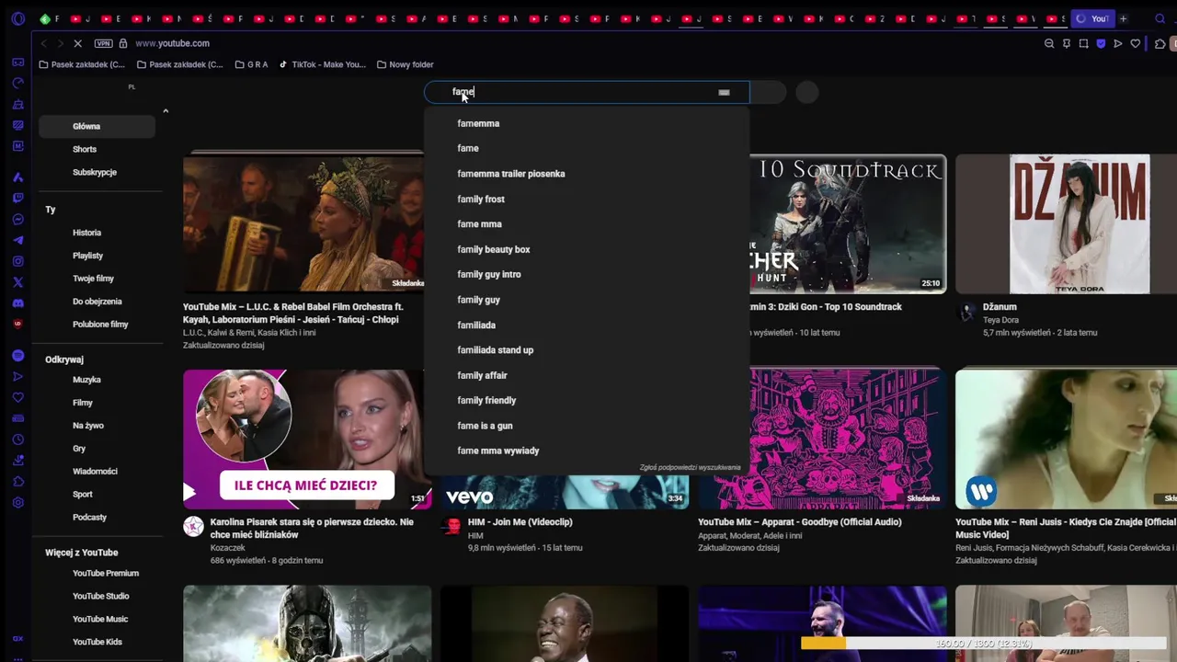Open Downloads icon in the sidebar

pyautogui.click(x=18, y=461)
